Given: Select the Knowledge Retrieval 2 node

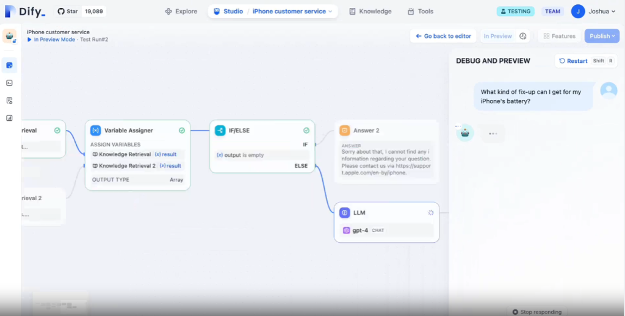Looking at the screenshot, I should [42, 207].
